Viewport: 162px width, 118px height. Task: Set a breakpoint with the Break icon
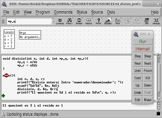click(79, 21)
